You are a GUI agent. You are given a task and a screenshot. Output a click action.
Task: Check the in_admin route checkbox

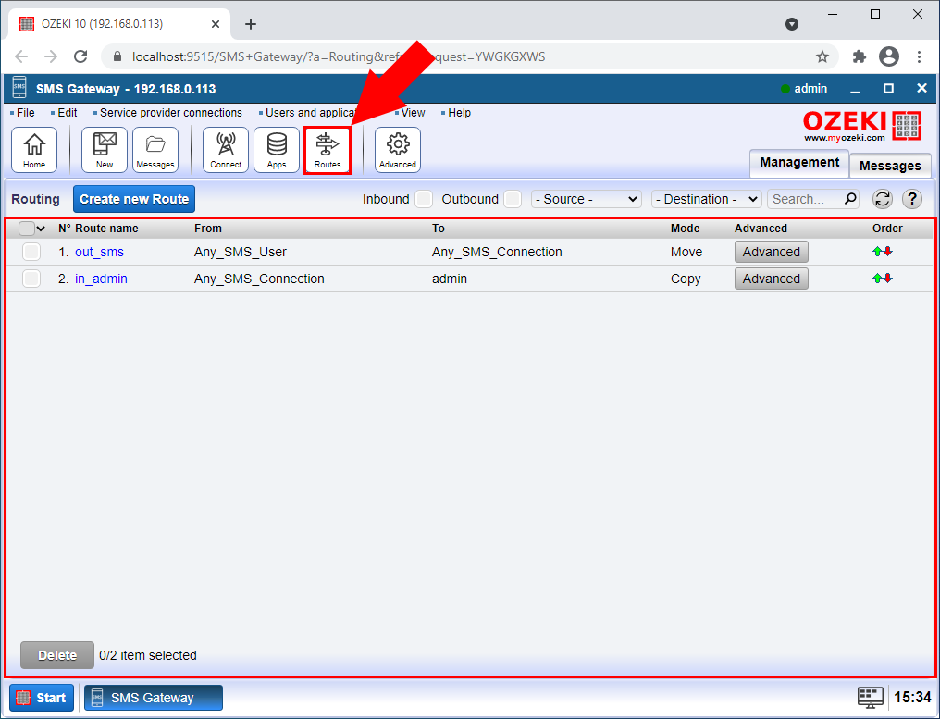(x=31, y=279)
